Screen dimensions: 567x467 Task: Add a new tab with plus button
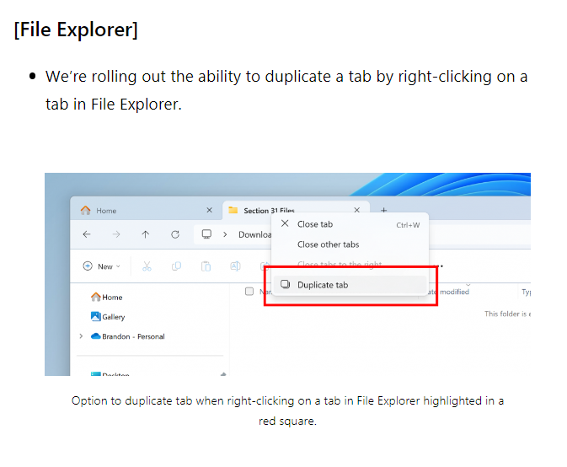pyautogui.click(x=384, y=210)
